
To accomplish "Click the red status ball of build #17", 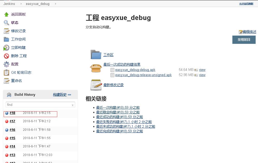I will 7,121.
